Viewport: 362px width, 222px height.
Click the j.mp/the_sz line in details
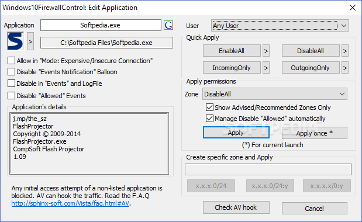[x=30, y=119]
